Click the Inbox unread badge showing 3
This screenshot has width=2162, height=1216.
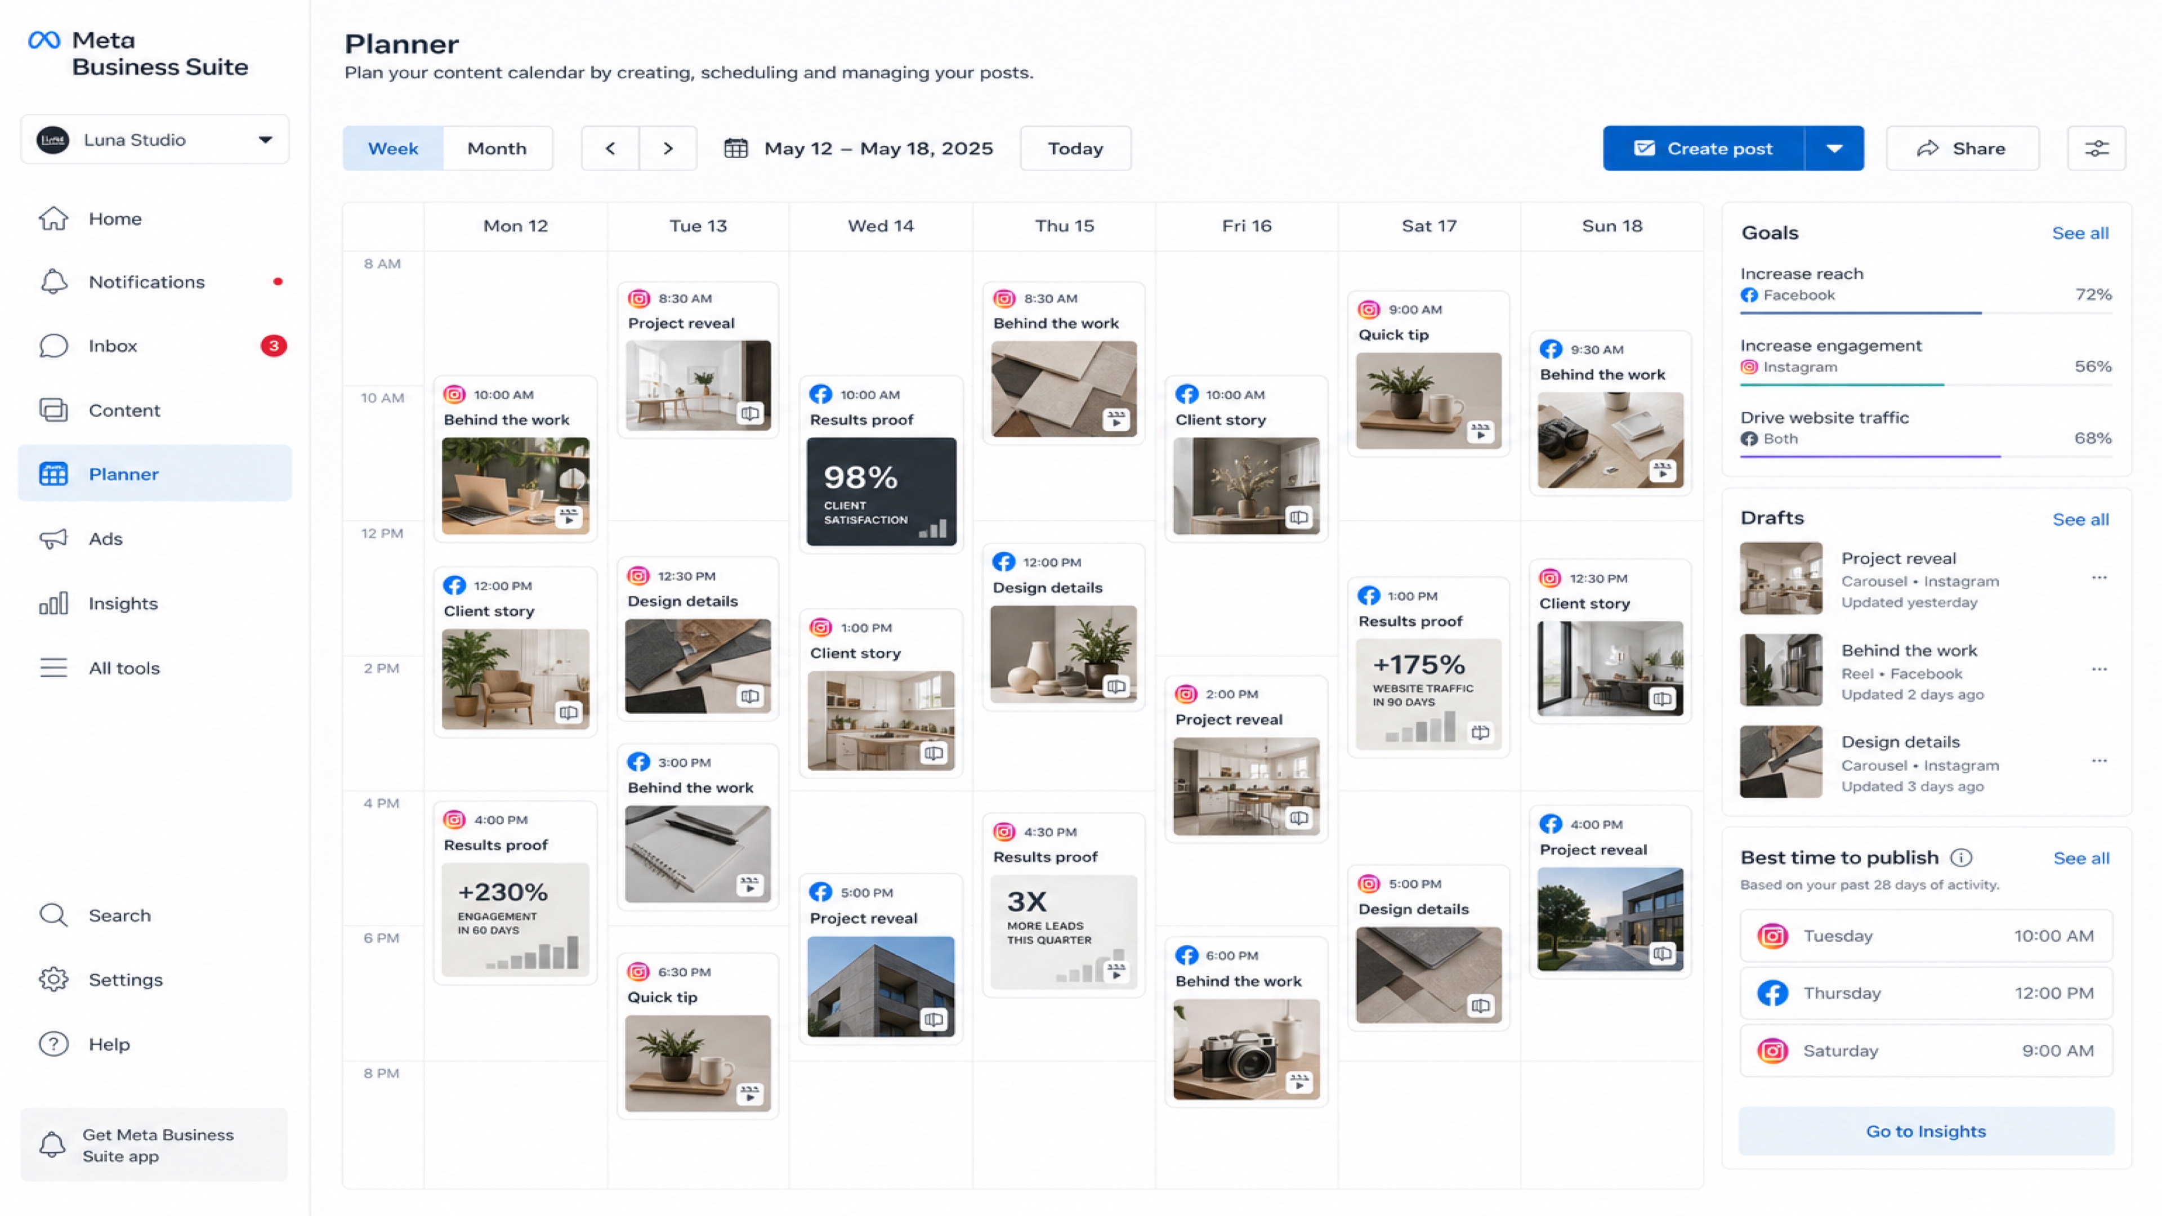pyautogui.click(x=274, y=346)
